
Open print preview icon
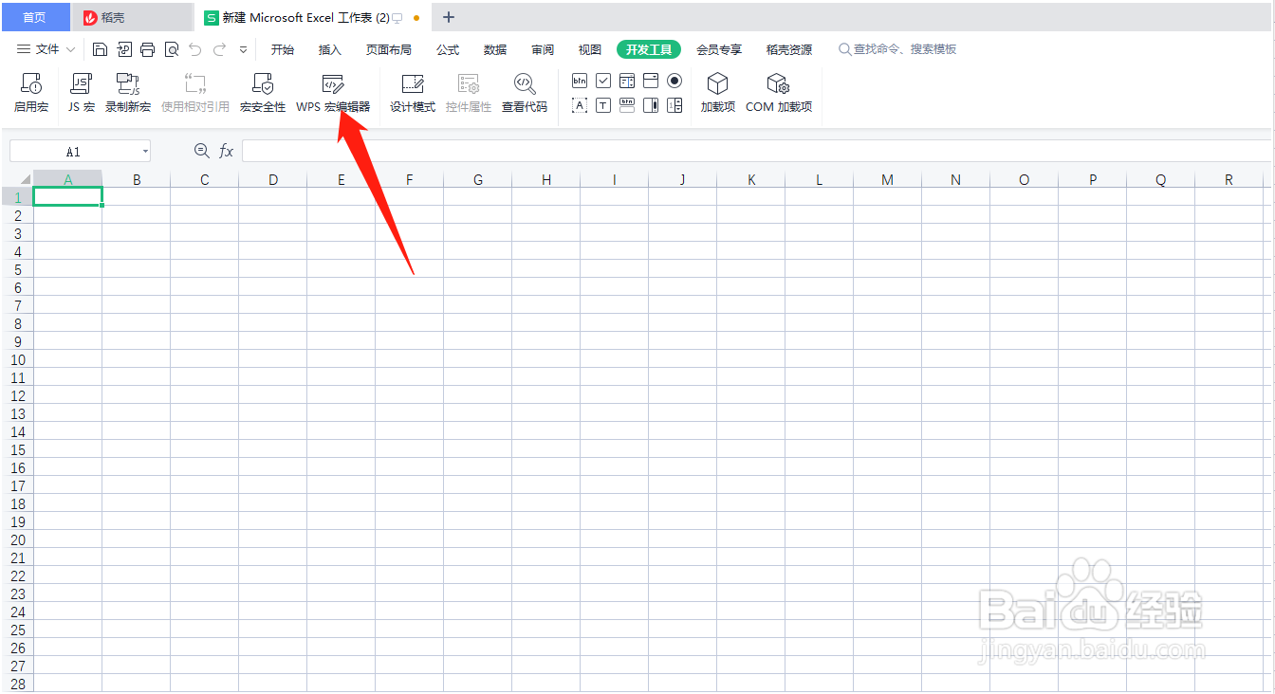click(171, 49)
